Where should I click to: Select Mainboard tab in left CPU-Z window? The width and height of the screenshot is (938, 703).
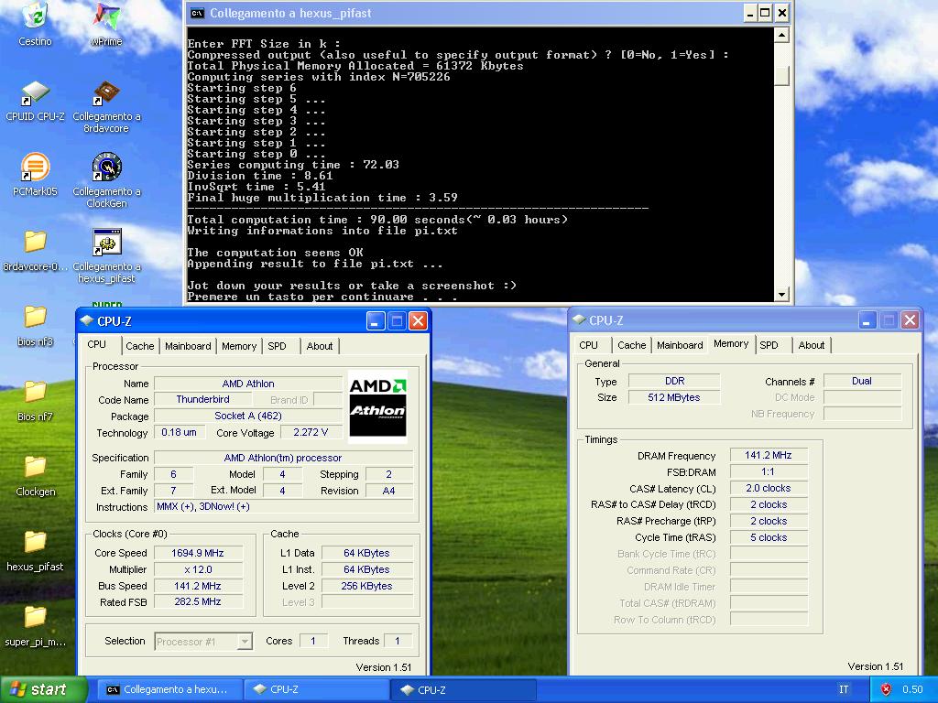(188, 346)
